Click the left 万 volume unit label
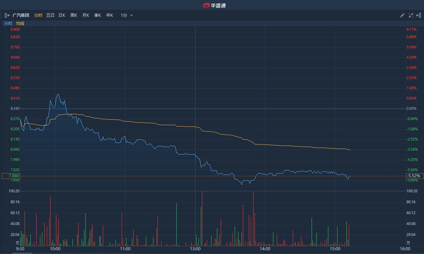 [x=17, y=243]
